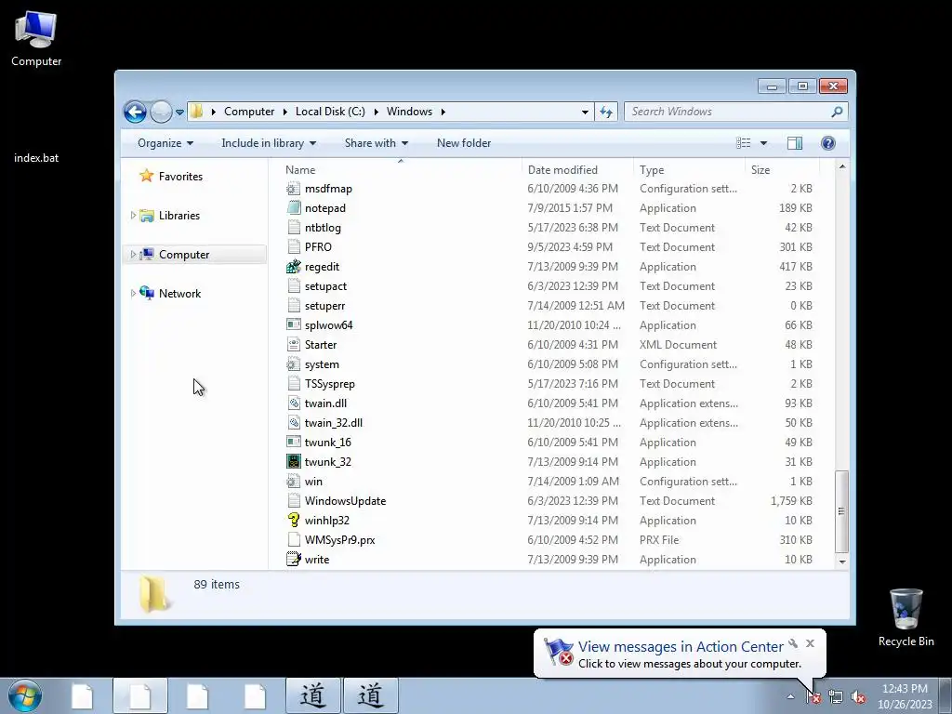Image resolution: width=952 pixels, height=714 pixels.
Task: Click the winhlp32 application icon
Action: [293, 521]
